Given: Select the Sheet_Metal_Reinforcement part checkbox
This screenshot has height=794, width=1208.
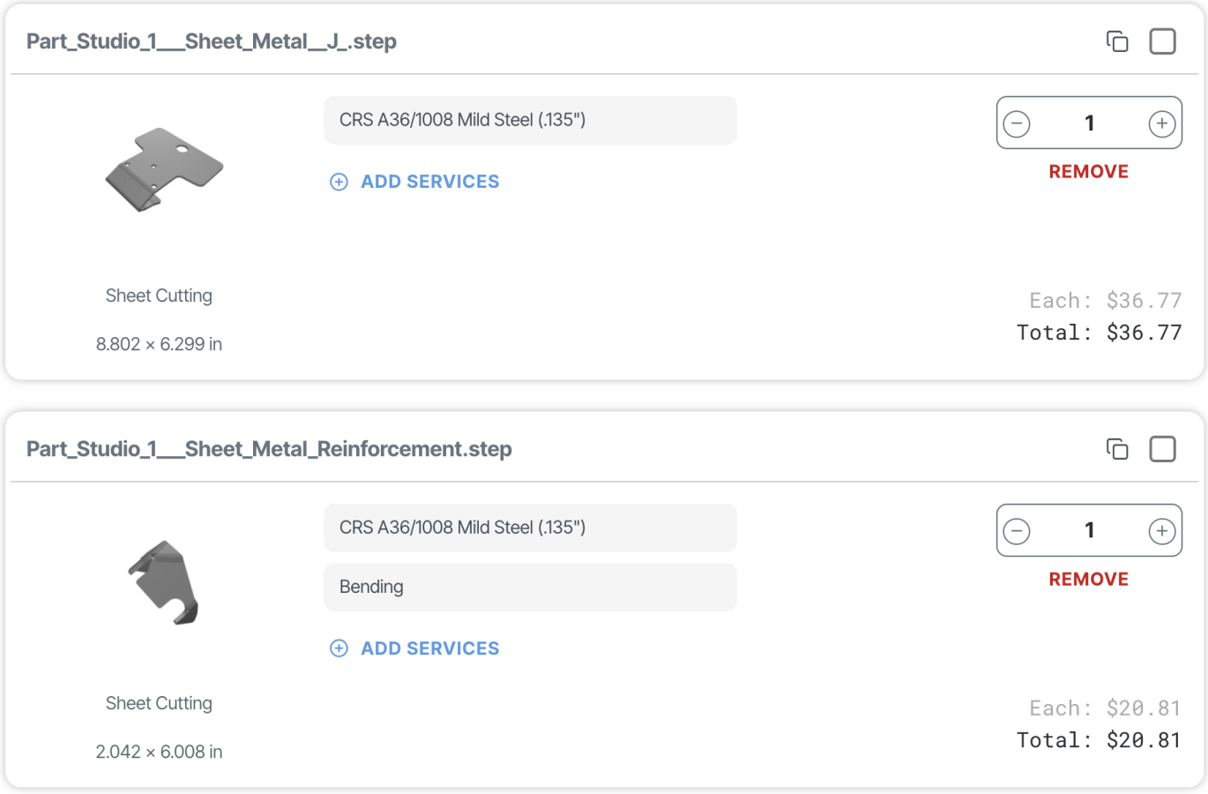Looking at the screenshot, I should coord(1162,449).
